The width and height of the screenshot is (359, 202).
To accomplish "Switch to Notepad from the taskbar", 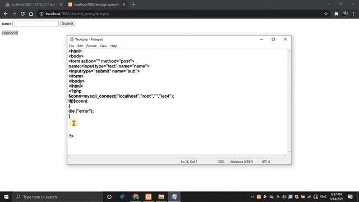I will point(174,197).
